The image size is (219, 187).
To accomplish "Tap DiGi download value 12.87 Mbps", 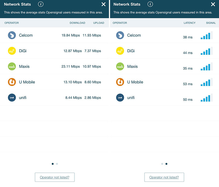I will [73, 51].
